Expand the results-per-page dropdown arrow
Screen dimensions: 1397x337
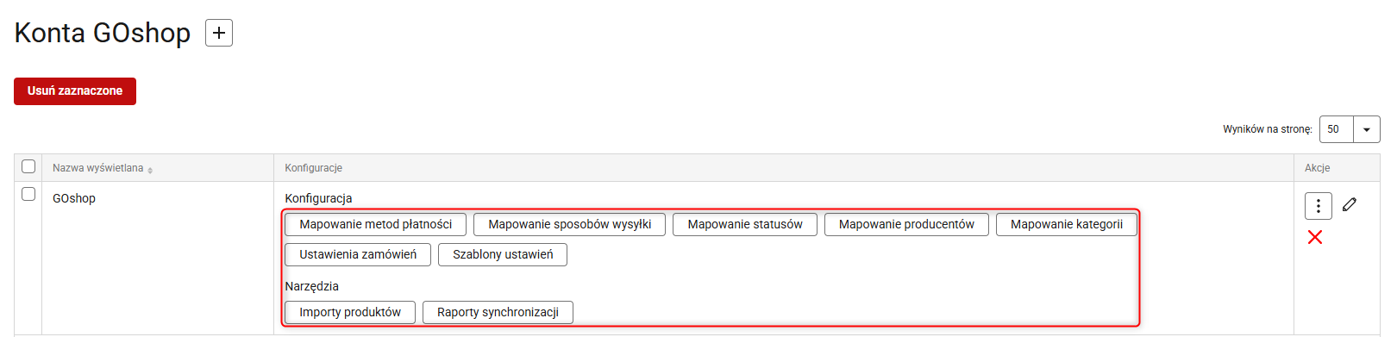click(x=1367, y=129)
